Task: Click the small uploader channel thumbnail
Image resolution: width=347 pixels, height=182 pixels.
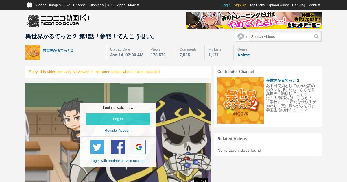Action: click(33, 53)
